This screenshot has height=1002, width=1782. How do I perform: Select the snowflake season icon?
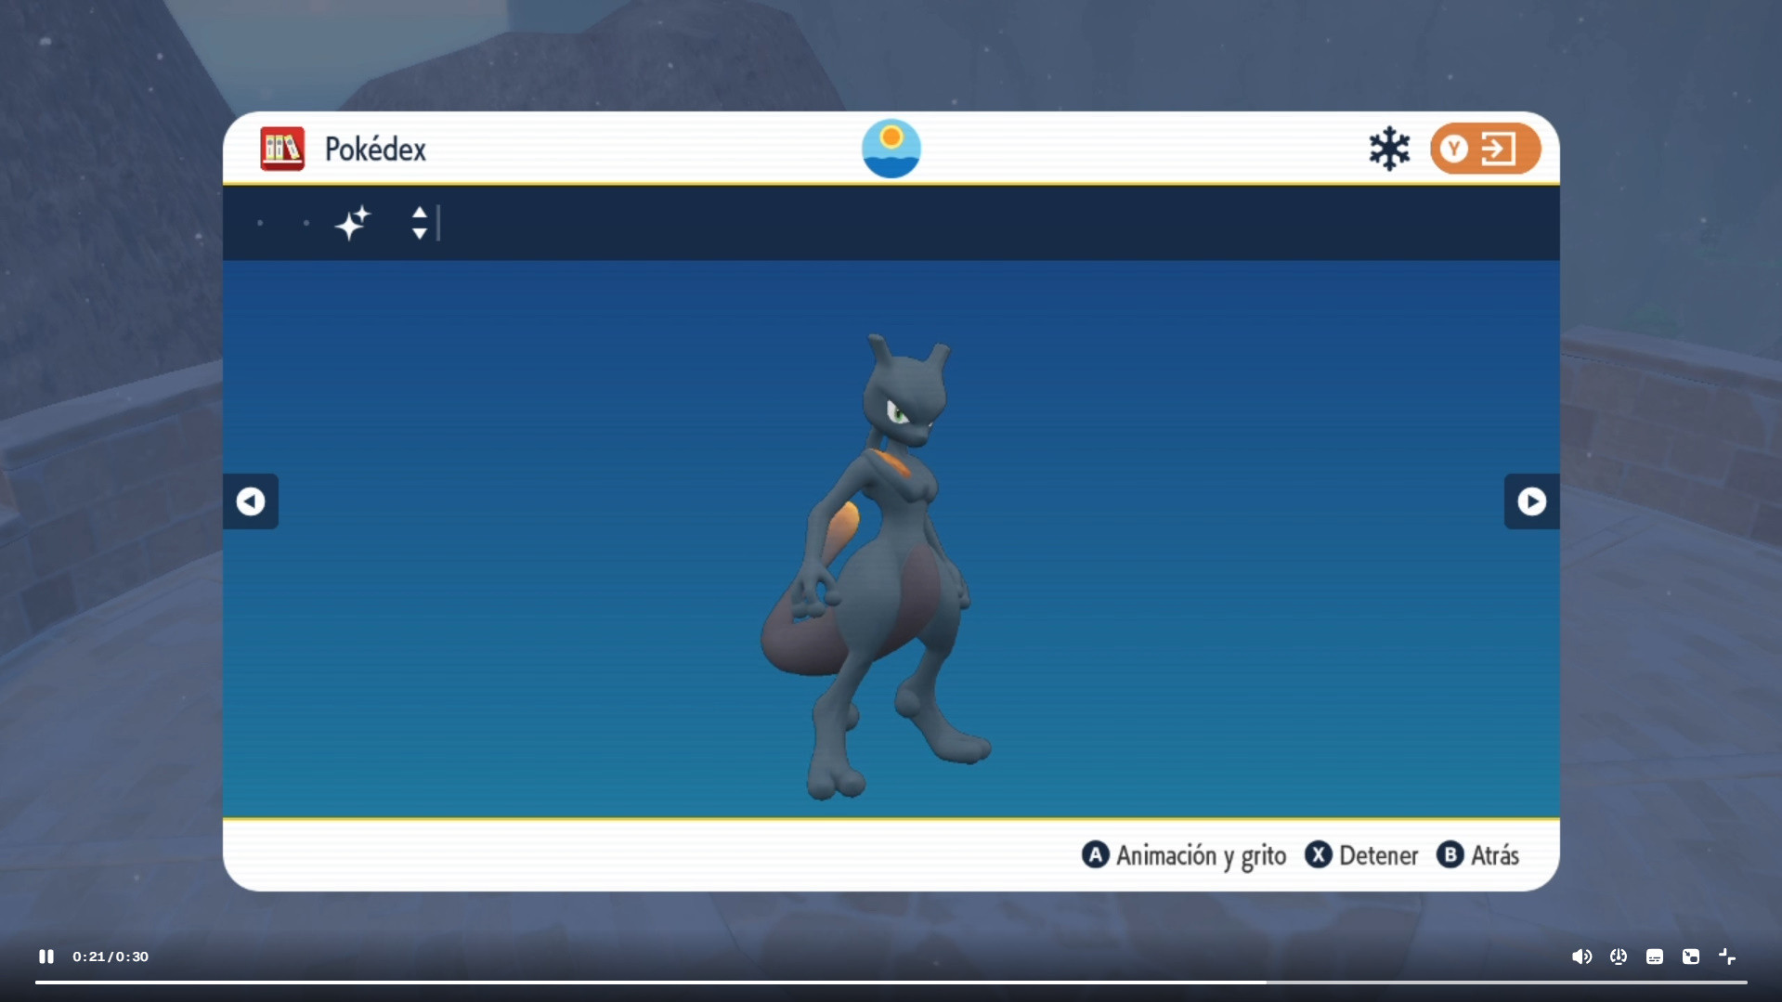coord(1389,149)
